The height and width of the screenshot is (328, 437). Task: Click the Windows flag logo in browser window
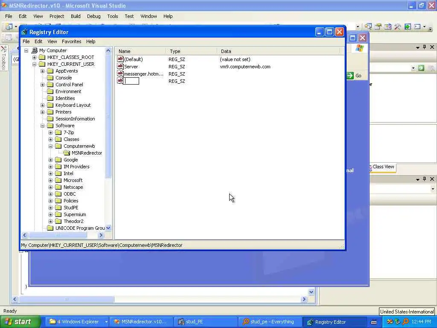click(359, 48)
